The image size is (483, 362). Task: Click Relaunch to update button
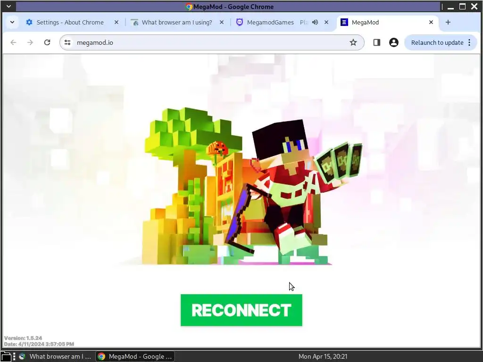[437, 42]
